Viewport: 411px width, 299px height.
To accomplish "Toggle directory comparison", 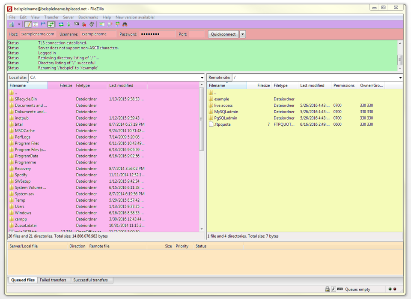I will click(x=110, y=24).
